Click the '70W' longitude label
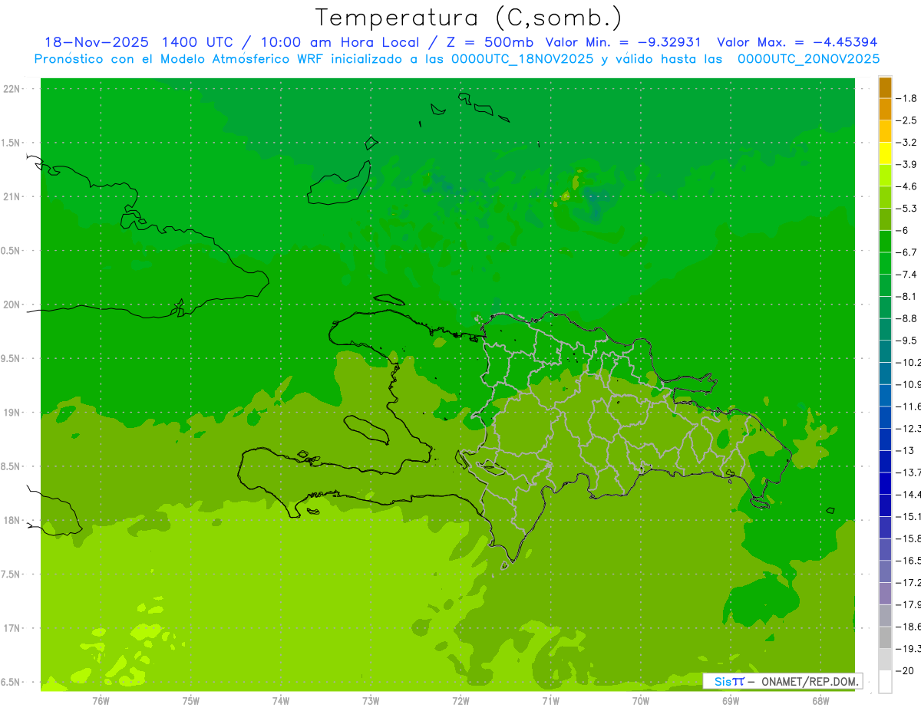921x711 pixels. 641,700
